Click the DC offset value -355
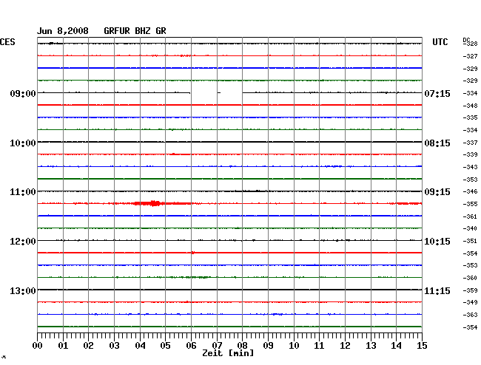This screenshot has height=365, width=481. tap(470, 204)
